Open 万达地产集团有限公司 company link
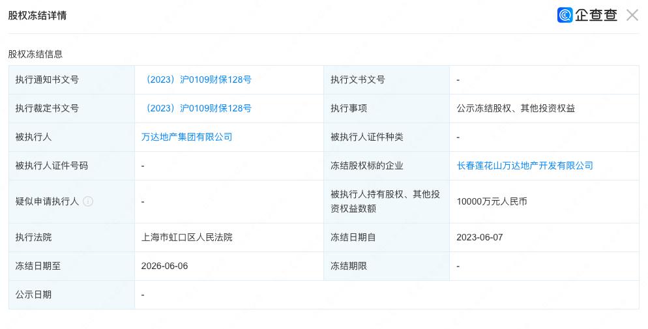 pyautogui.click(x=187, y=137)
